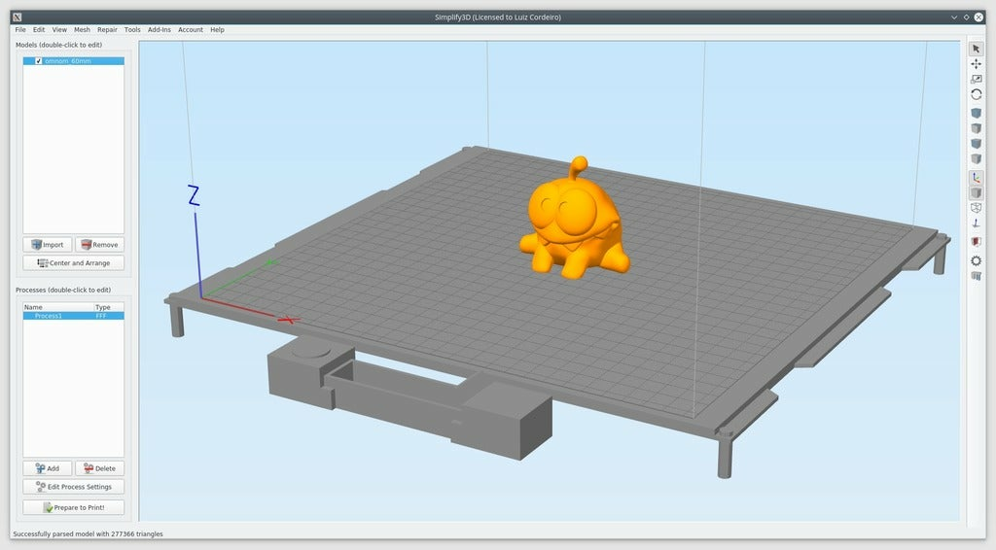The width and height of the screenshot is (996, 550).
Task: Click the Simplify3D app icon in title bar
Action: tap(18, 17)
